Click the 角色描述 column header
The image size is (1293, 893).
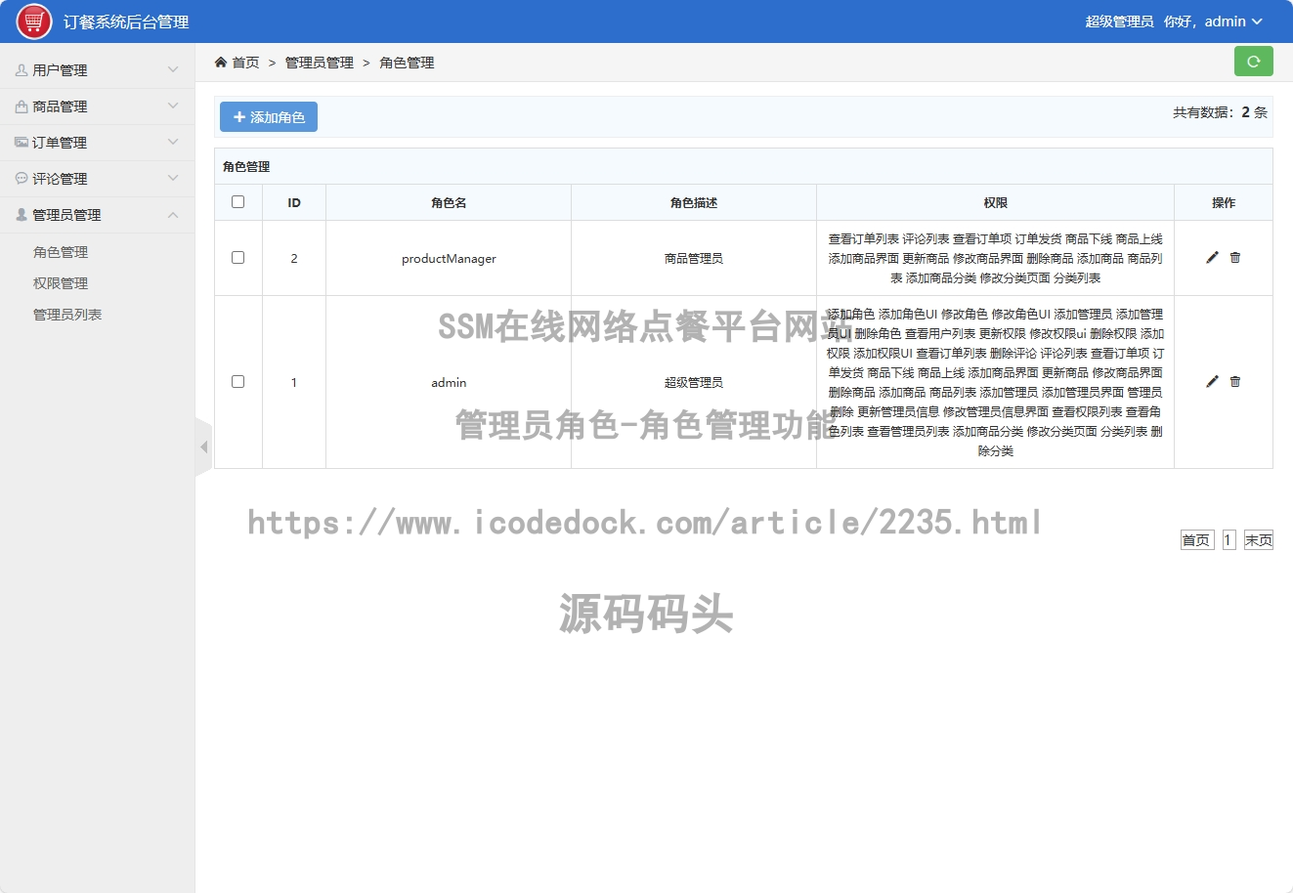pyautogui.click(x=694, y=203)
